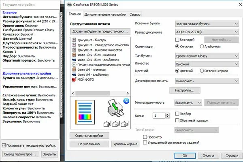Select 'Оттенки серого' radio button
The width and height of the screenshot is (243, 162).
tap(202, 71)
